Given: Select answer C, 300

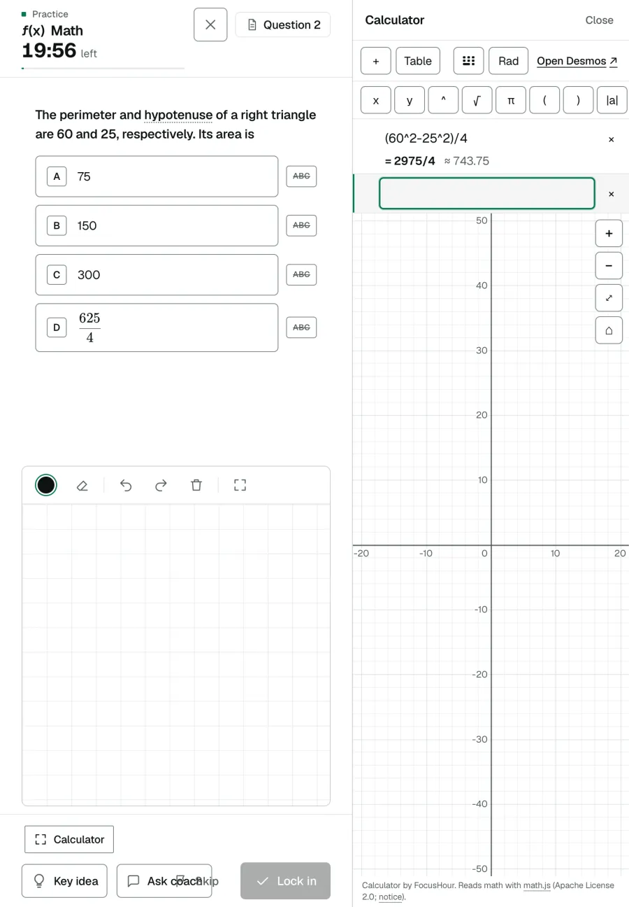Looking at the screenshot, I should tap(157, 274).
